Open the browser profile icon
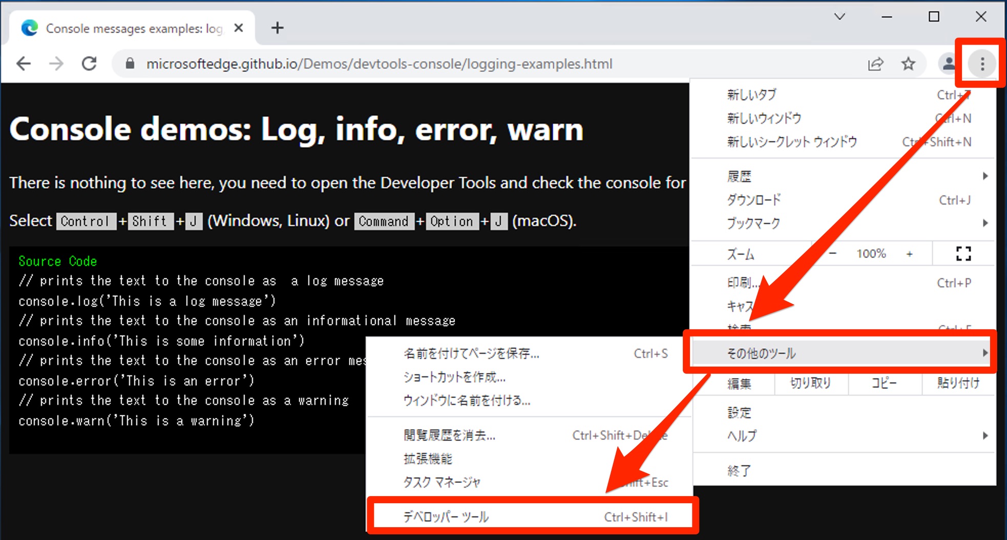The image size is (1007, 540). 948,63
